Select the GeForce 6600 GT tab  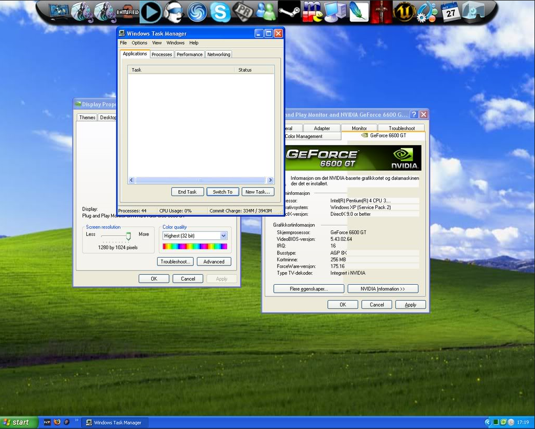[384, 135]
